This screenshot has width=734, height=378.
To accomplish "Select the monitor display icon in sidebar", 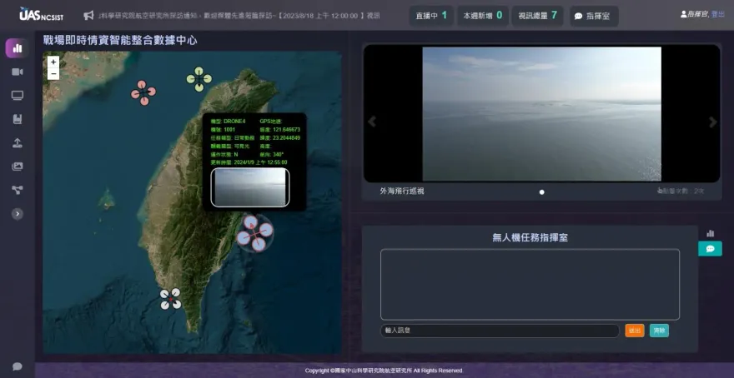I will click(17, 96).
